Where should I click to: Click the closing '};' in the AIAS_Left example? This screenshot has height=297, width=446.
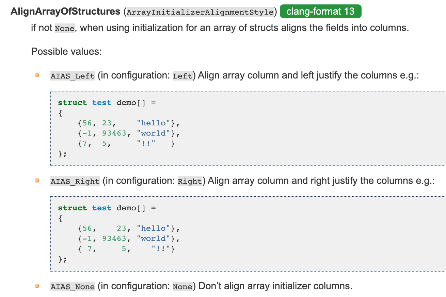coord(63,154)
